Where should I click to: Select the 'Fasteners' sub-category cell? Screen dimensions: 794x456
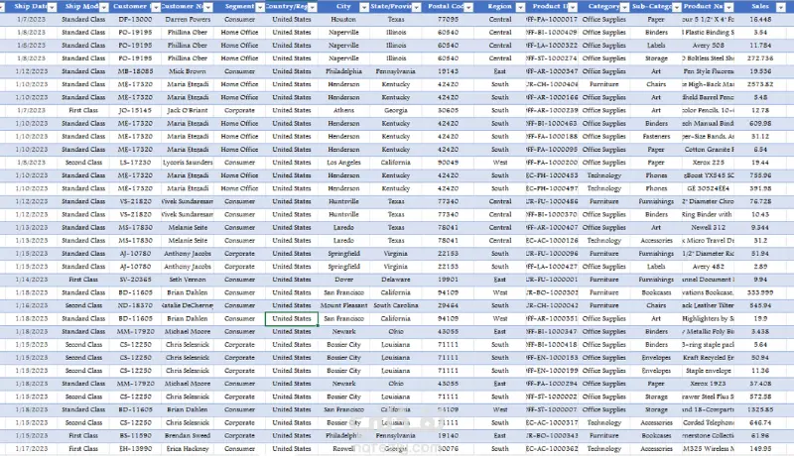click(x=656, y=137)
